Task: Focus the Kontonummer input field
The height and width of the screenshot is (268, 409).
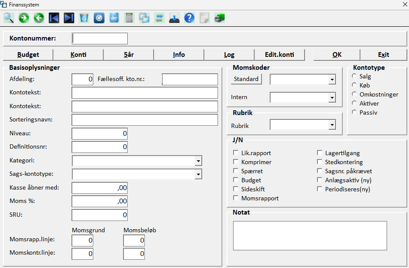Action: (x=100, y=38)
